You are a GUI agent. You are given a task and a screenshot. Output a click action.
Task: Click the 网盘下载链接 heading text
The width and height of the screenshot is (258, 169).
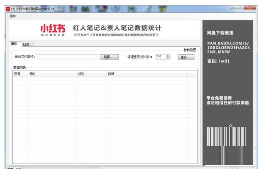click(x=220, y=33)
